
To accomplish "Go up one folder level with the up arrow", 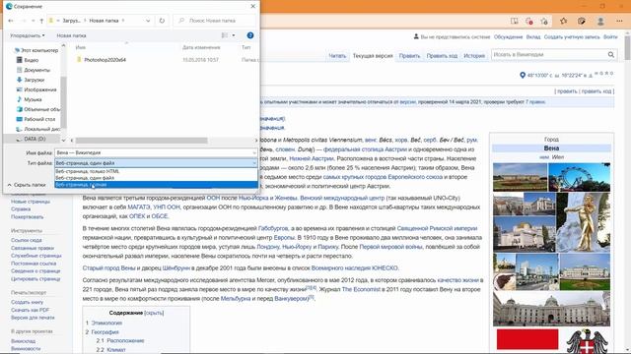I will [41, 21].
